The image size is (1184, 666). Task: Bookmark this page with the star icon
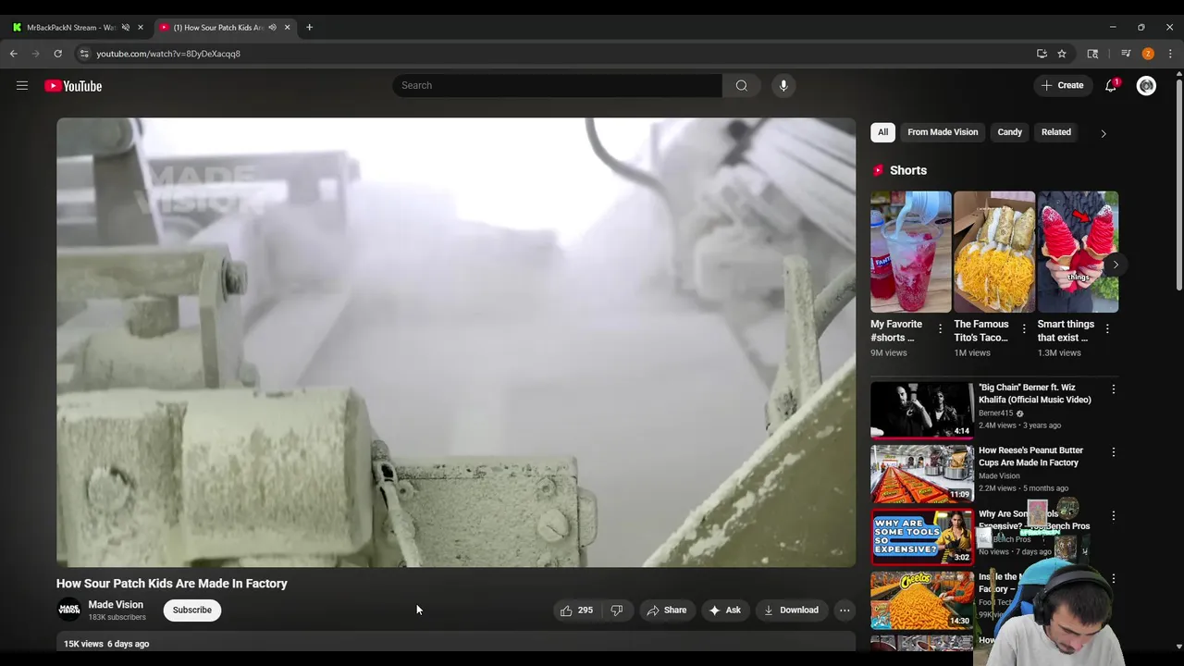coord(1062,54)
